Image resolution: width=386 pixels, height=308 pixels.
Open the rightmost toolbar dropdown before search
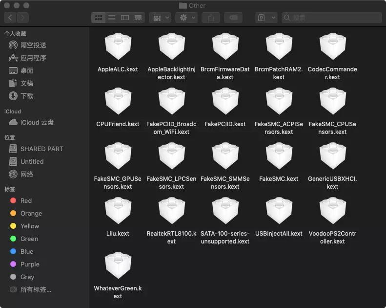266,18
